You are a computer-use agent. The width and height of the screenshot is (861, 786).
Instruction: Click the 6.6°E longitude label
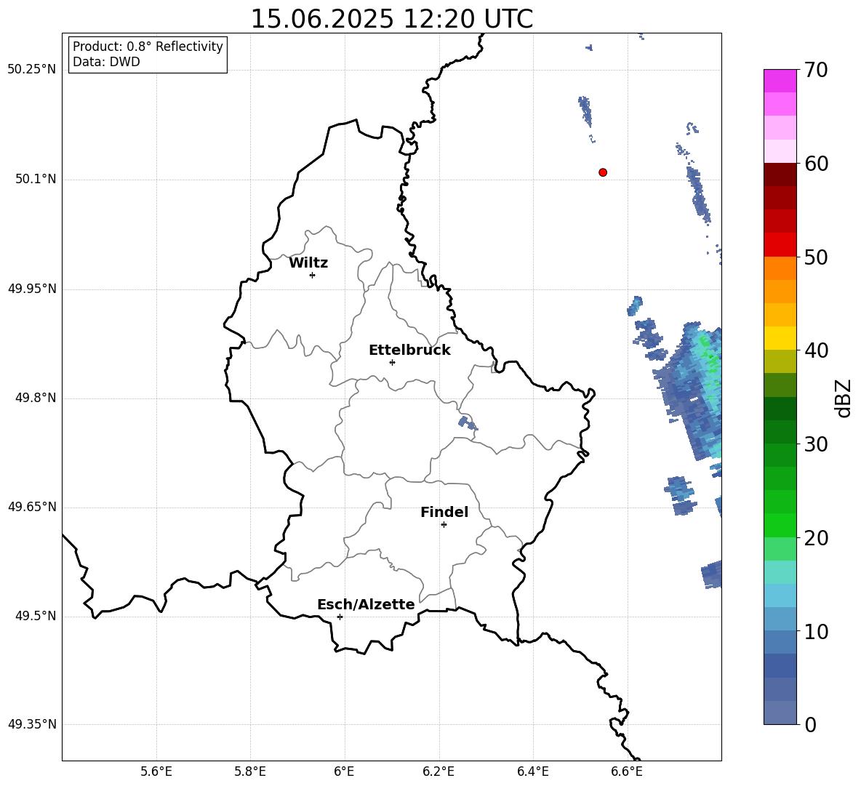(x=627, y=771)
